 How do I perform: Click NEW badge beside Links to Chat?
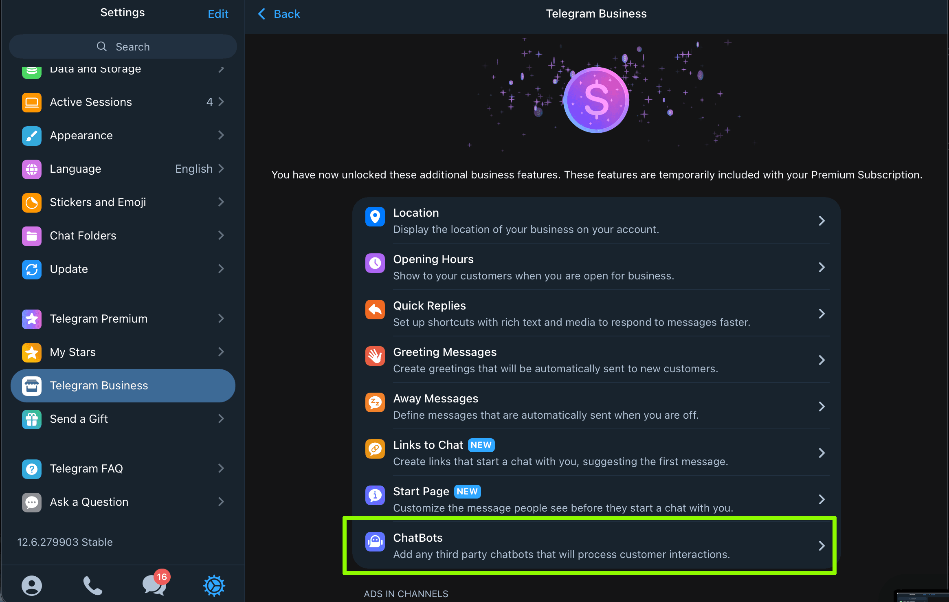tap(481, 445)
